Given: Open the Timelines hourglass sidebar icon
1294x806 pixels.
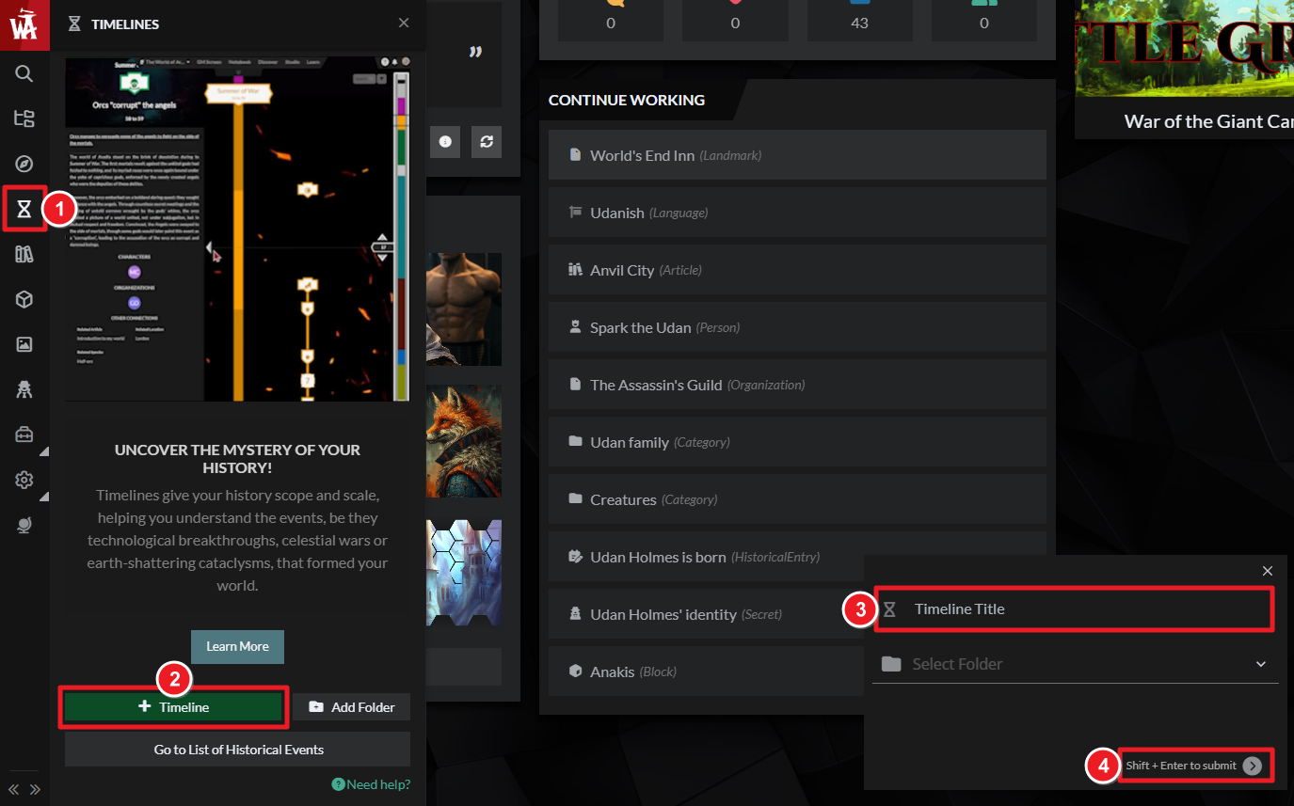Looking at the screenshot, I should [x=24, y=209].
